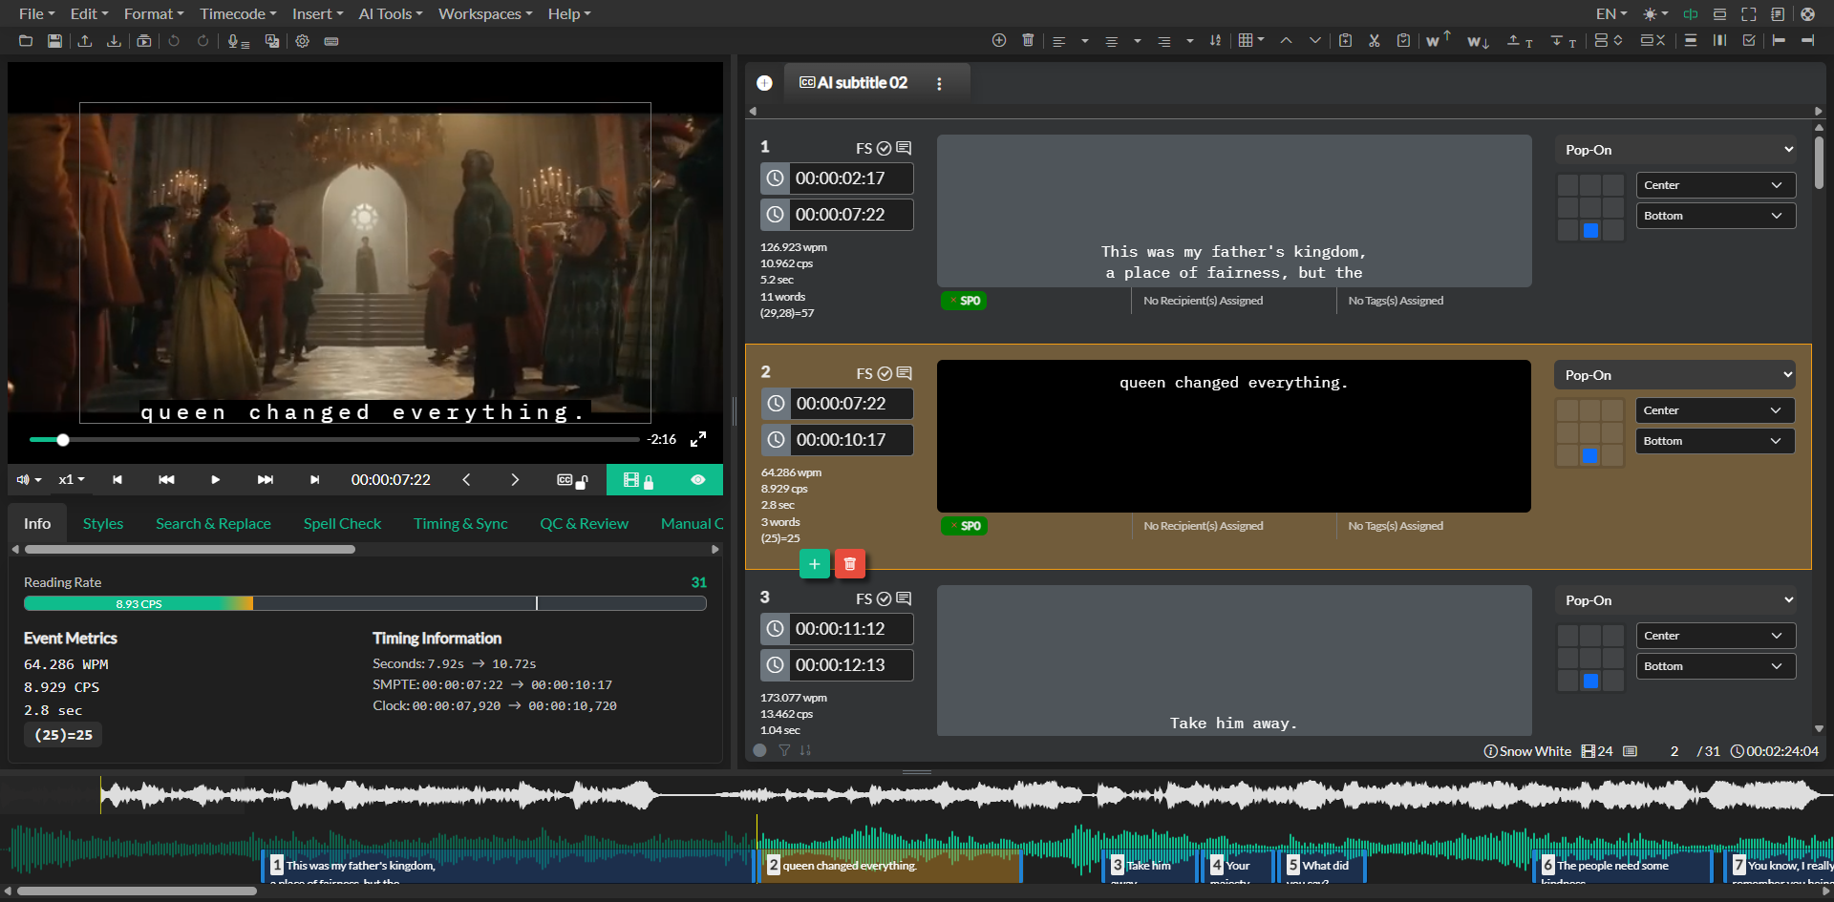
Task: Toggle the approved checkmark on event 2
Action: [885, 373]
